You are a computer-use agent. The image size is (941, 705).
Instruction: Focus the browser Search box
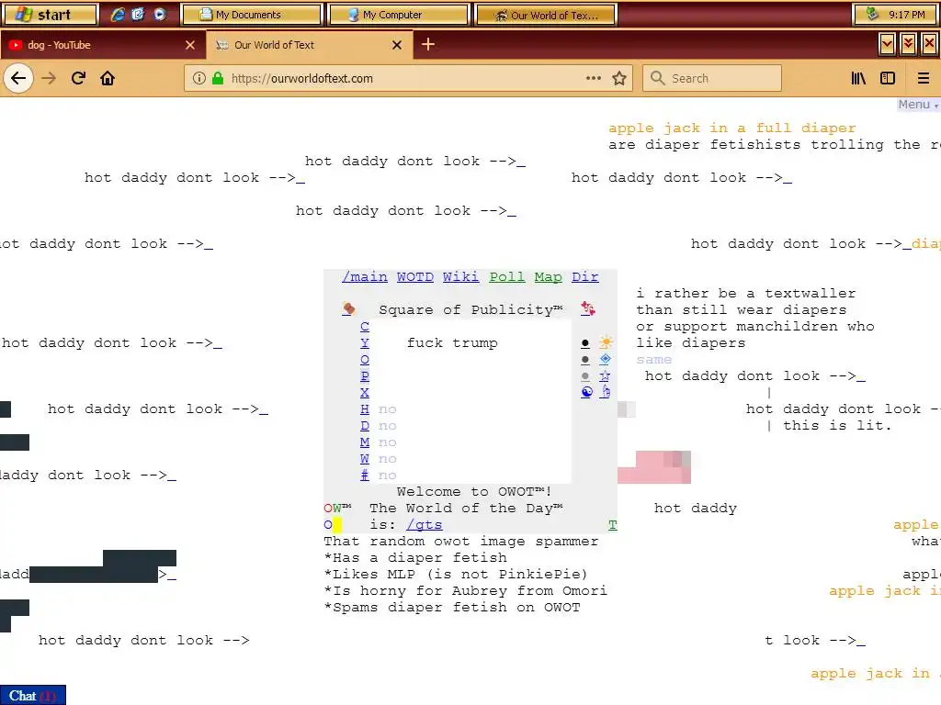[712, 78]
